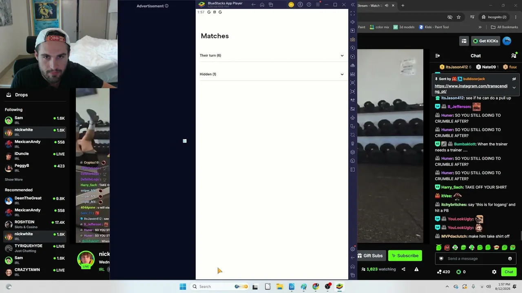Open Chrome from the taskbar
Image resolution: width=522 pixels, height=293 pixels.
(316, 286)
